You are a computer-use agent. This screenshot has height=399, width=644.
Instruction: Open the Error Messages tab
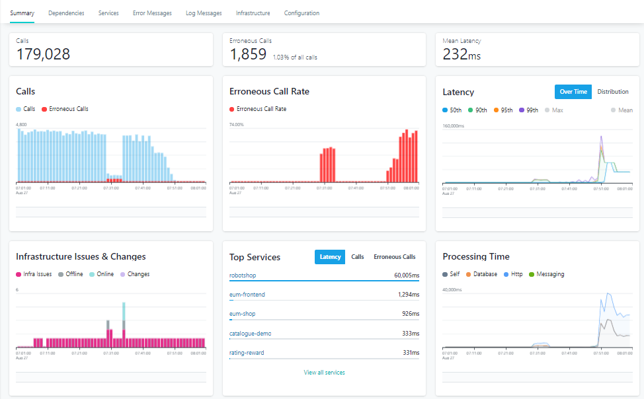click(152, 13)
